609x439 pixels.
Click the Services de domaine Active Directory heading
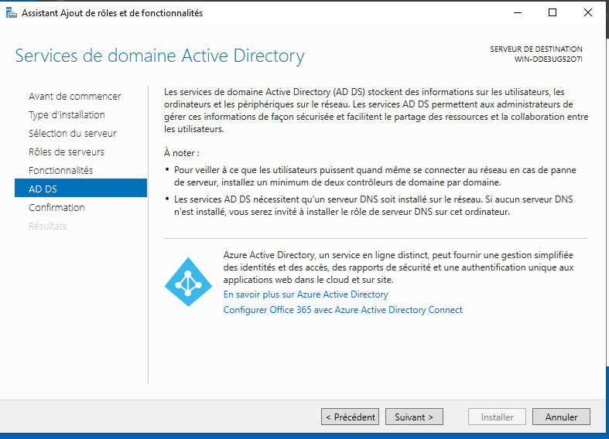(159, 56)
